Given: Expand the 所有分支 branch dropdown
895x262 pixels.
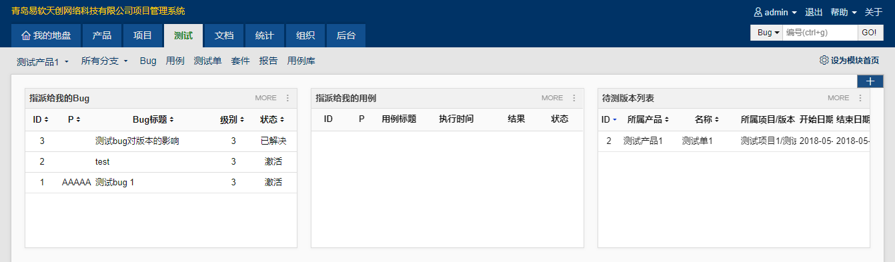Looking at the screenshot, I should (x=104, y=61).
